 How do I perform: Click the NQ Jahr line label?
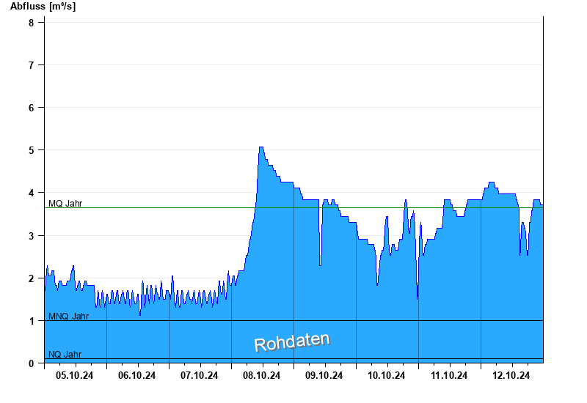pos(65,354)
